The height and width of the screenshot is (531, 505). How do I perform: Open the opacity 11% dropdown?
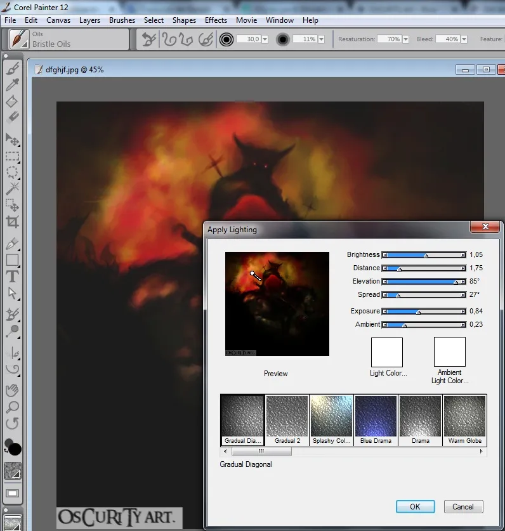point(321,39)
